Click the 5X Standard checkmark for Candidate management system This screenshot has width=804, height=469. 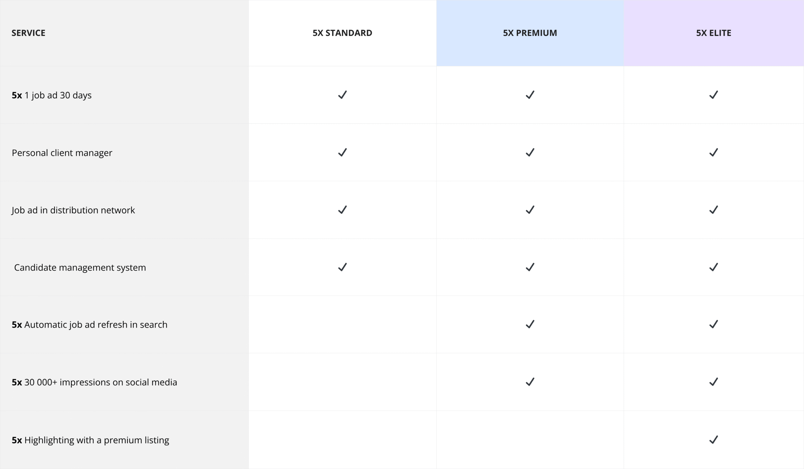pyautogui.click(x=342, y=267)
